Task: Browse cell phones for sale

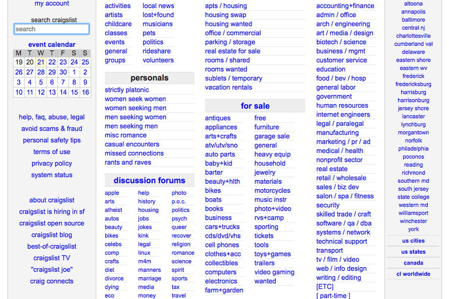Action: tap(222, 245)
